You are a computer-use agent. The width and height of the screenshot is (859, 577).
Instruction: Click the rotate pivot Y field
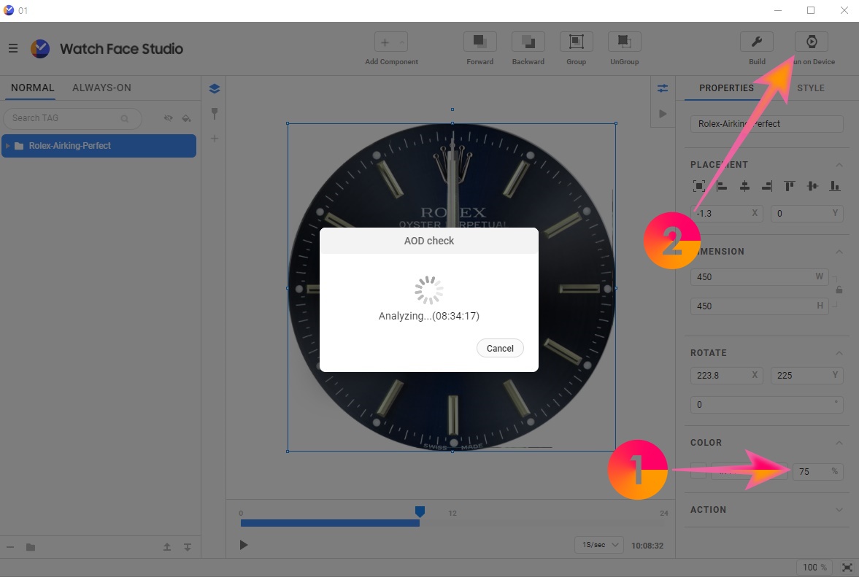(806, 376)
